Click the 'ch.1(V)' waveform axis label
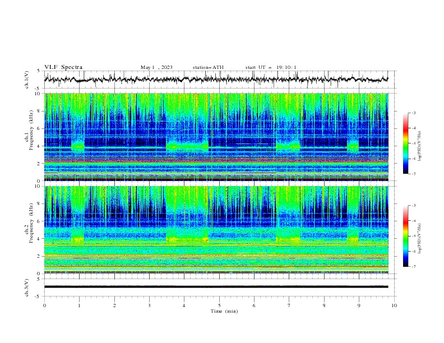444x343 pixels. click(x=27, y=80)
